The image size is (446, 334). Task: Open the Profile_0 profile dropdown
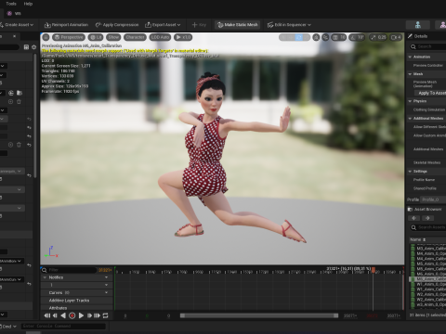point(433,199)
